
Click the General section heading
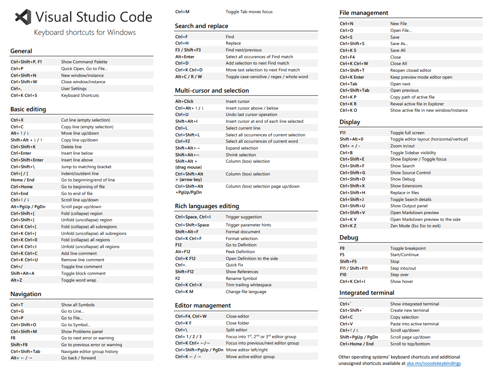[21, 51]
